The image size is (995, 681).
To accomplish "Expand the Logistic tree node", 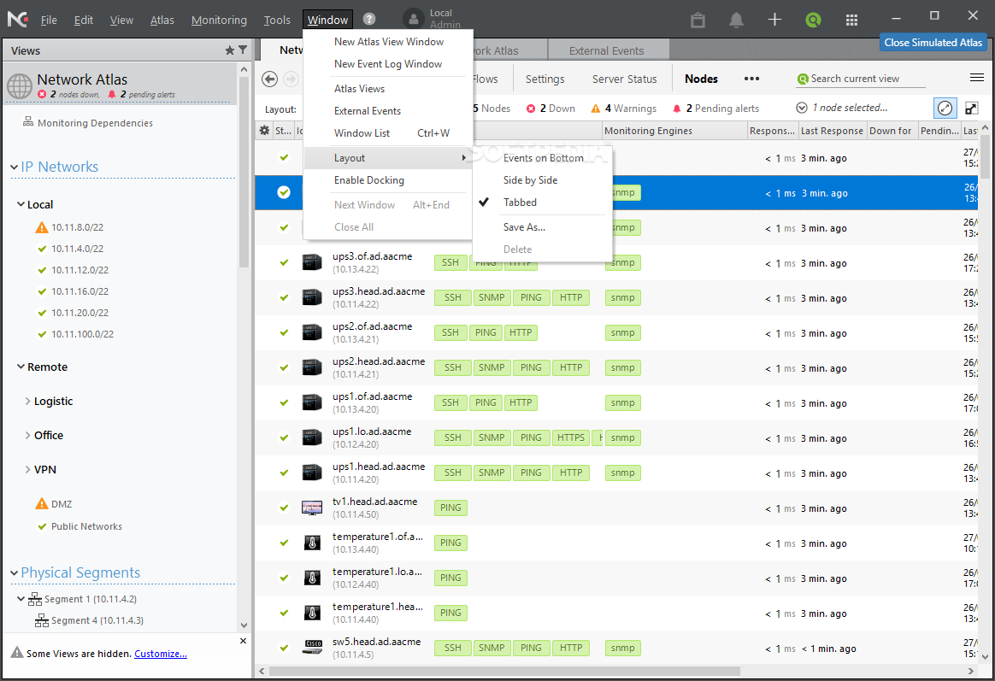I will click(x=28, y=401).
